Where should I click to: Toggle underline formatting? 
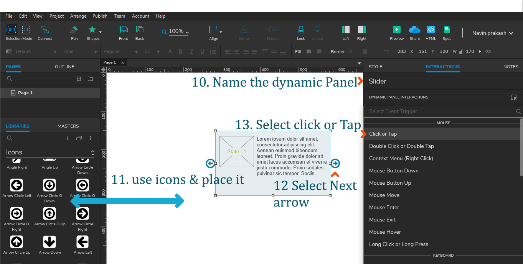tap(202, 51)
